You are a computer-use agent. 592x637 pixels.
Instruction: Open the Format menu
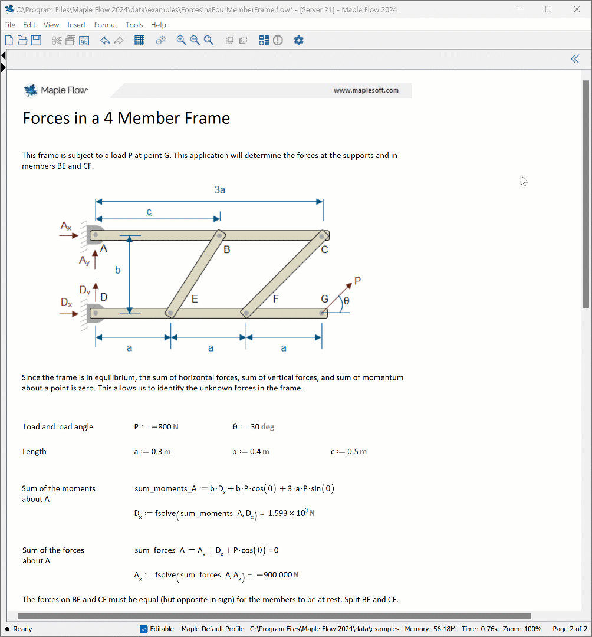(x=106, y=25)
